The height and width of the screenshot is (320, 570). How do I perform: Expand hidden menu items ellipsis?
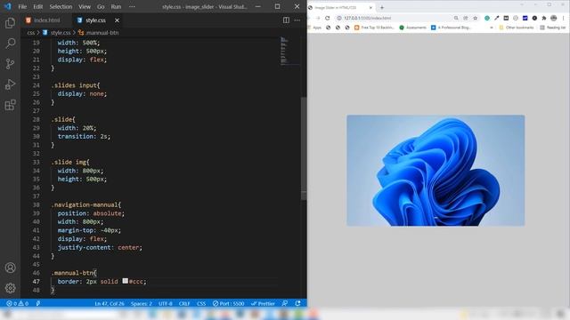tap(132, 6)
